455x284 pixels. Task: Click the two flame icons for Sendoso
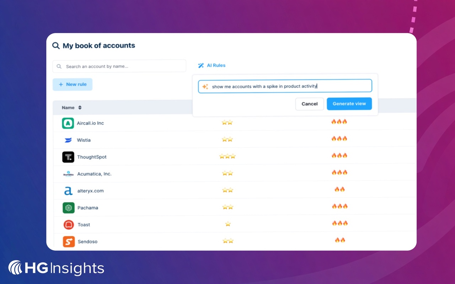click(x=340, y=240)
